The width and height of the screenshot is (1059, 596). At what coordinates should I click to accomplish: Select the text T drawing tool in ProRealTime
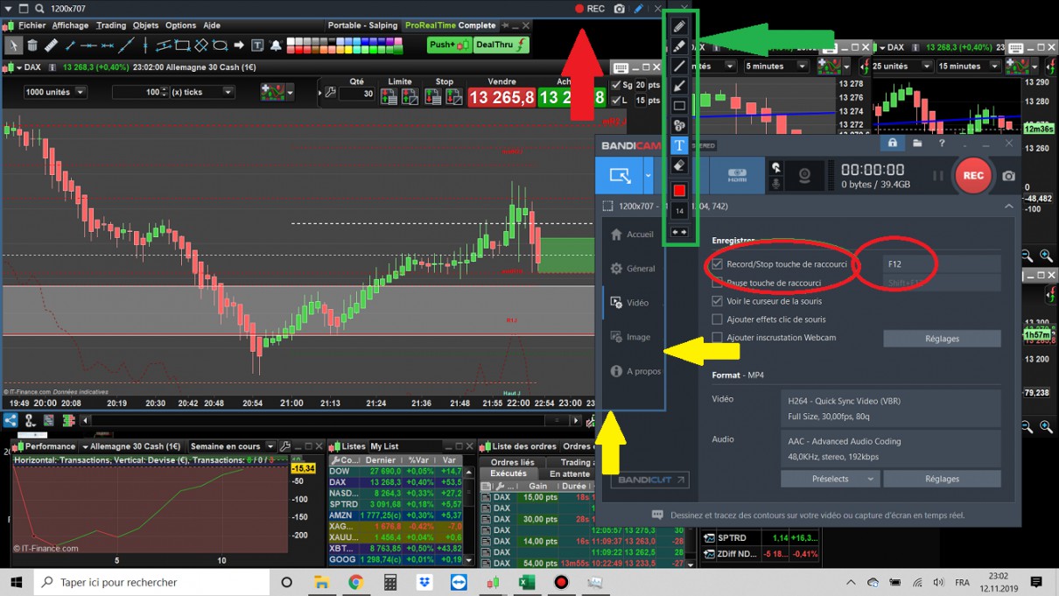[257, 45]
